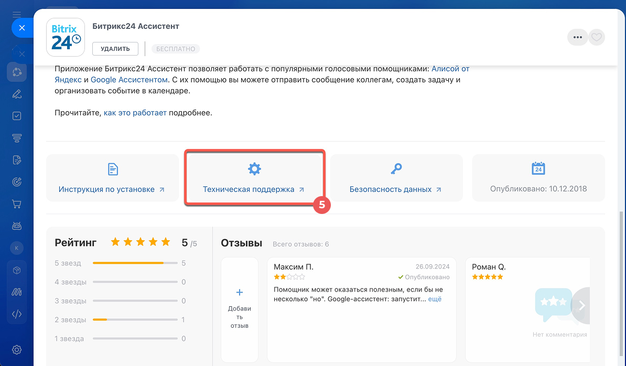This screenshot has height=366, width=626.
Task: Click the 5 звезд rating bar
Action: pos(135,263)
